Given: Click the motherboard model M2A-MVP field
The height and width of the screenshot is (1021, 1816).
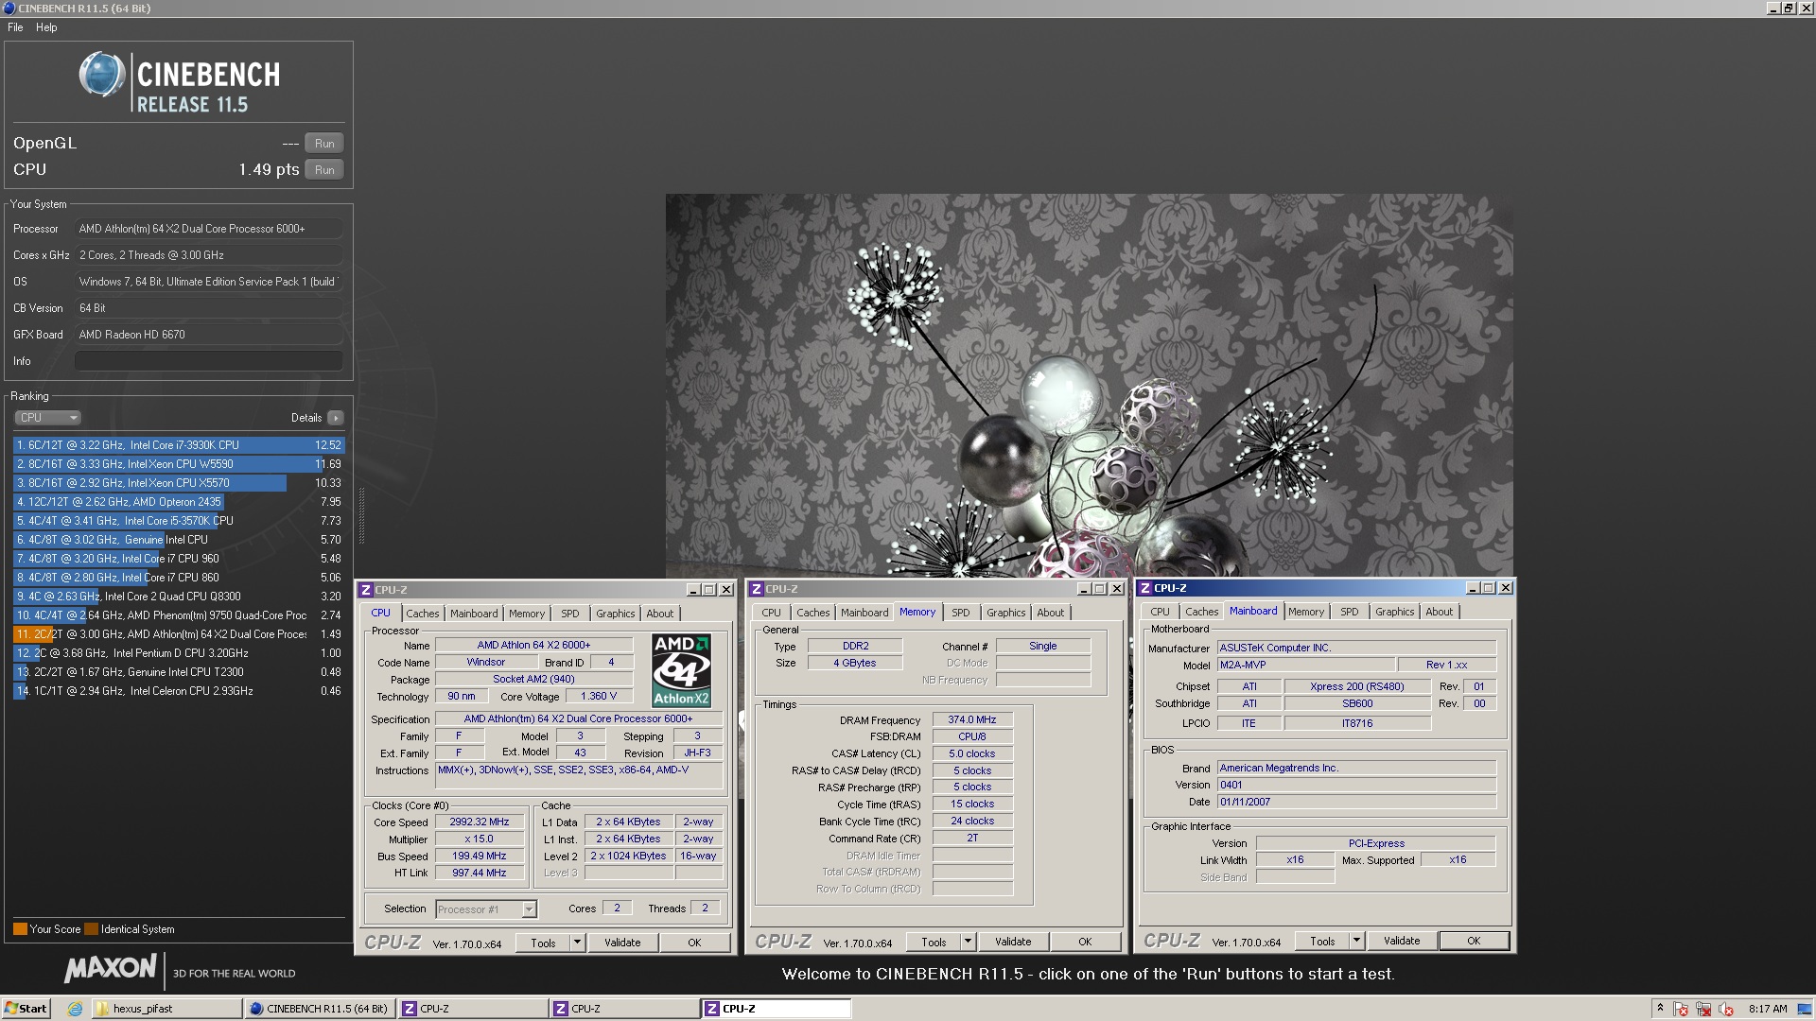Looking at the screenshot, I should click(x=1305, y=666).
